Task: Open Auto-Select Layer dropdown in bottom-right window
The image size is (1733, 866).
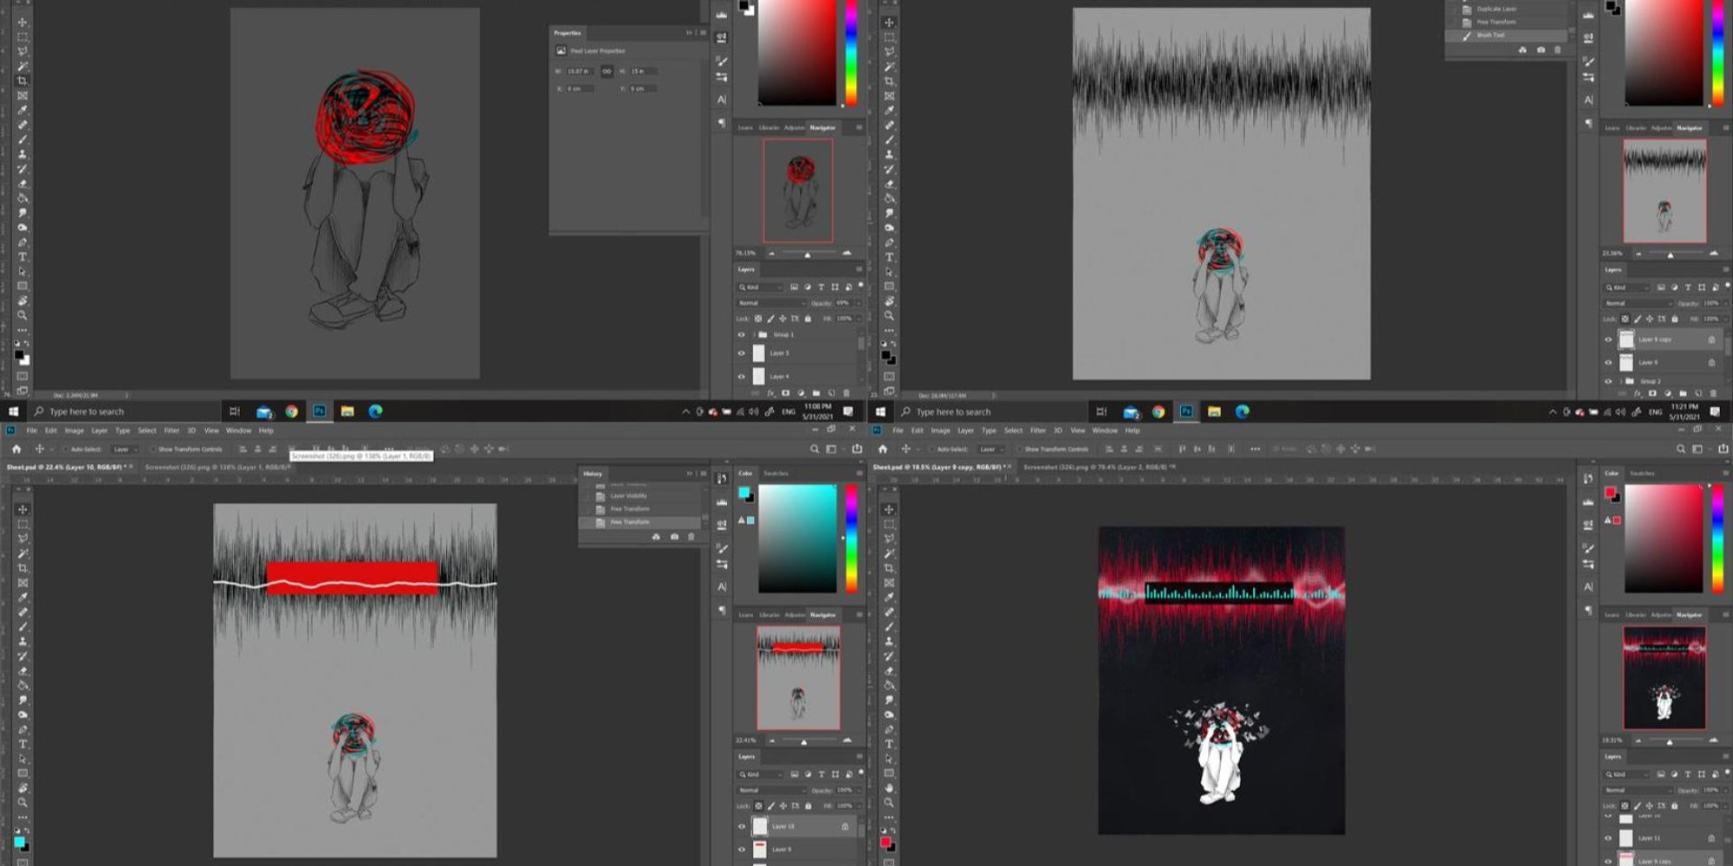Action: point(990,449)
